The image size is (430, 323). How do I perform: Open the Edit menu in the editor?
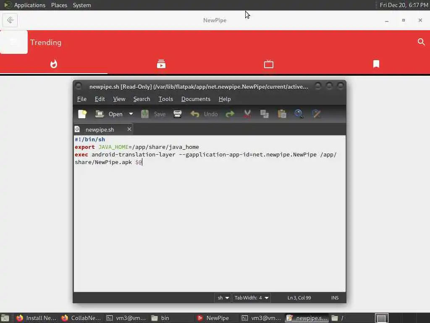tap(100, 99)
